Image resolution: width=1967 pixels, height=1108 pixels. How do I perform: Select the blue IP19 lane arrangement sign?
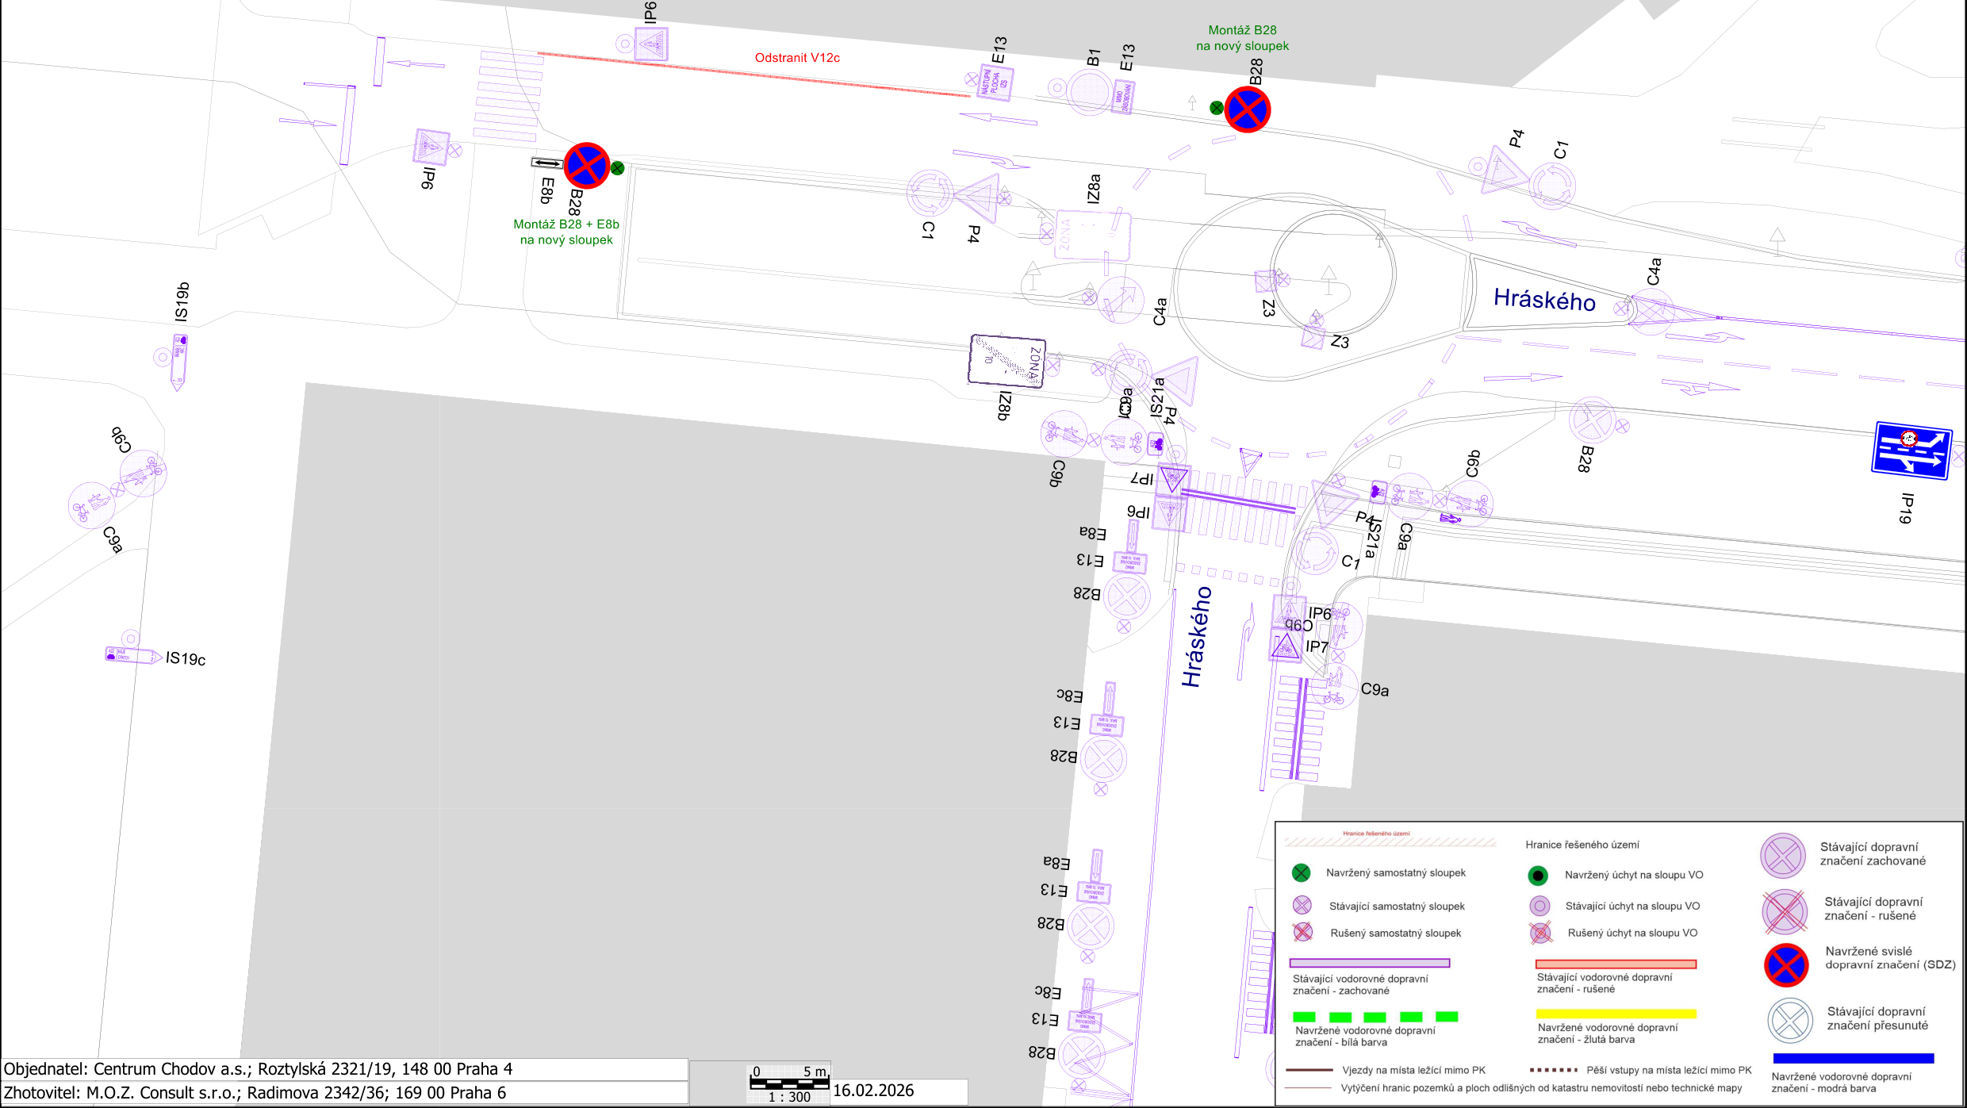point(1911,450)
